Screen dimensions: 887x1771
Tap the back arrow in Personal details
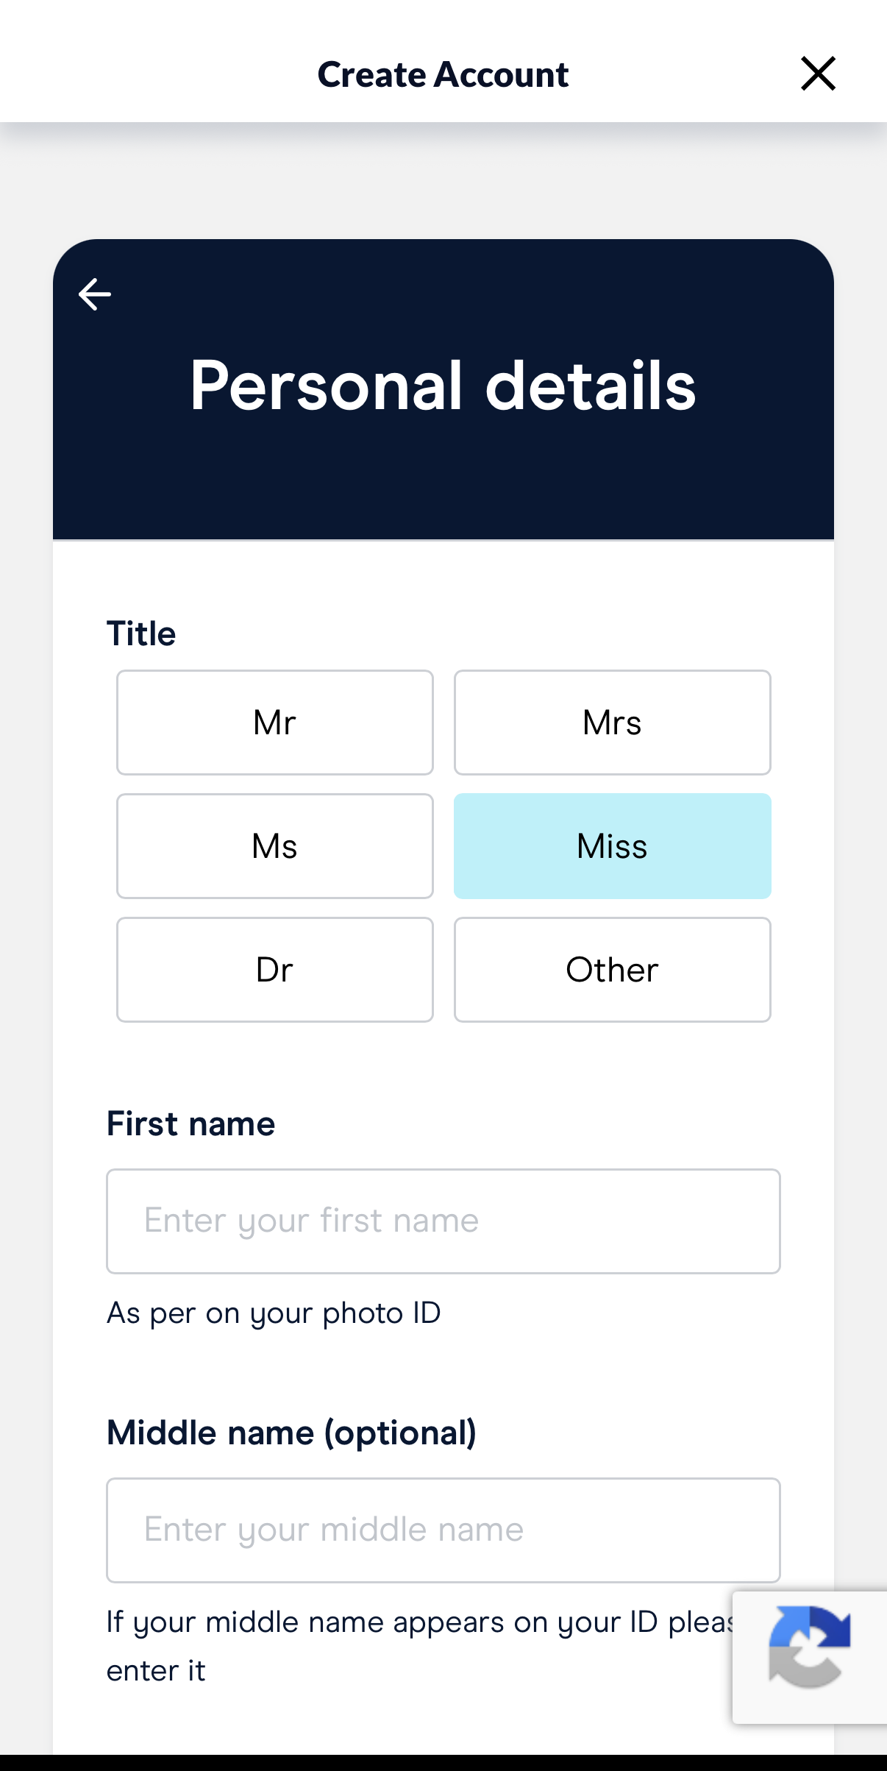95,294
